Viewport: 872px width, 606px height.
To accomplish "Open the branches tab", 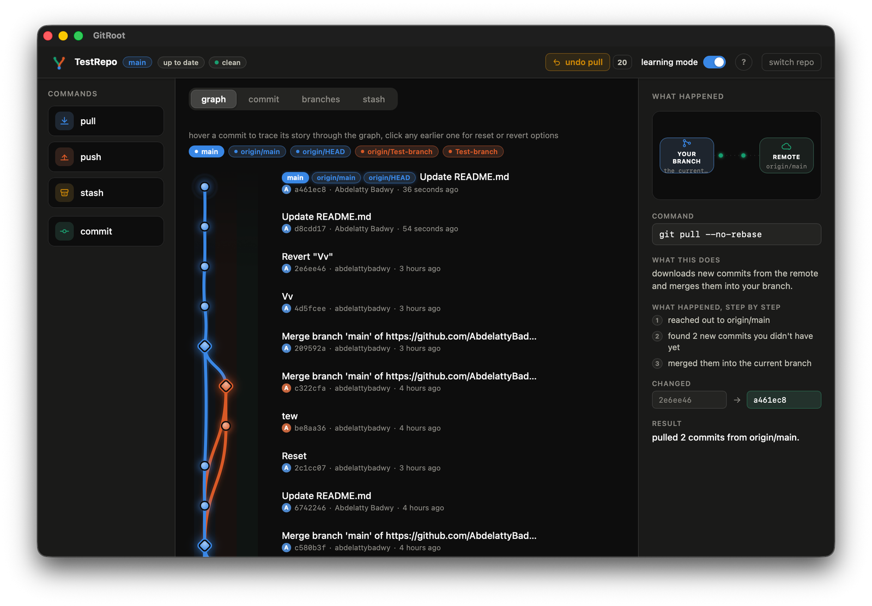I will [321, 99].
